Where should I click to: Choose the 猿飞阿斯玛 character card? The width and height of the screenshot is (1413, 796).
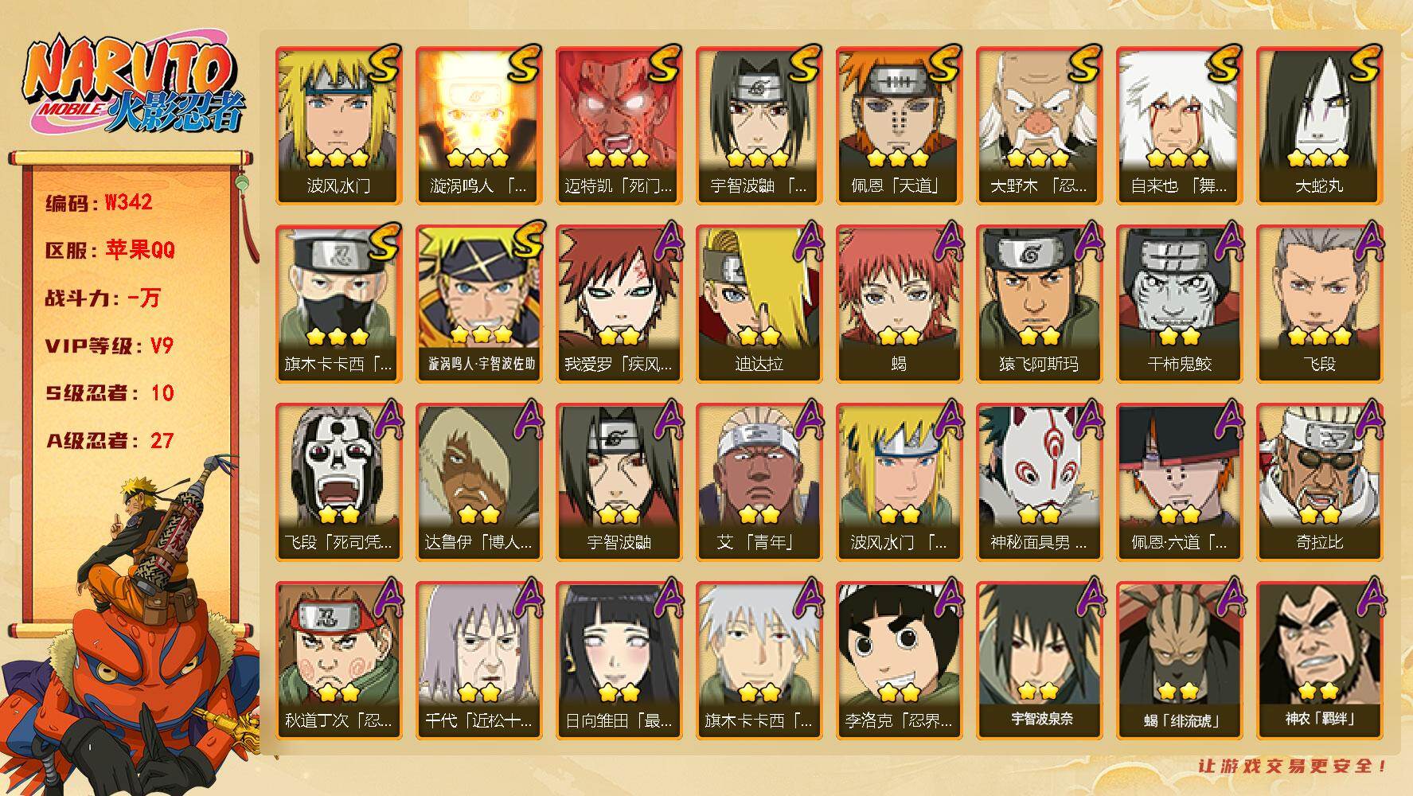pyautogui.click(x=1040, y=304)
